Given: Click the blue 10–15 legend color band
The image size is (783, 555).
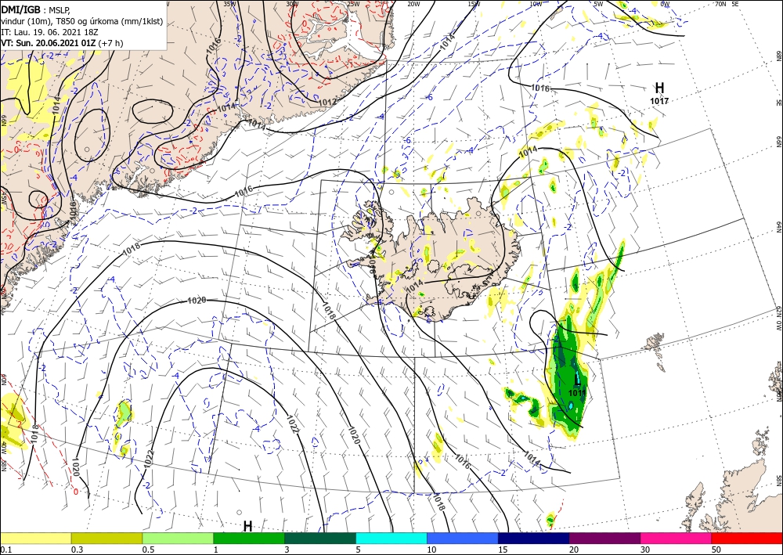Looking at the screenshot, I should point(463,538).
